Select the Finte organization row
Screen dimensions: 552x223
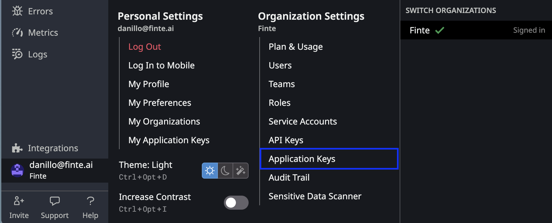[x=476, y=30]
